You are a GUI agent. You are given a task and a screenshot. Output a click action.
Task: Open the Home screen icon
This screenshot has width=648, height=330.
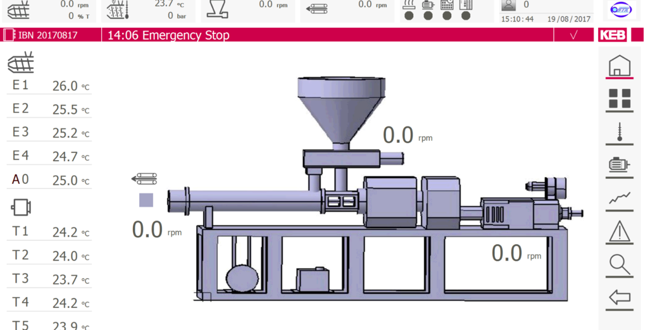click(619, 66)
